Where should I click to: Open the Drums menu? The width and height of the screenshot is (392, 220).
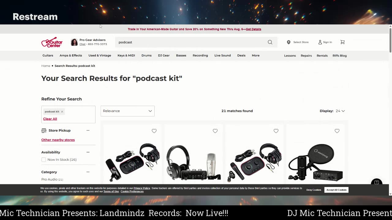pyautogui.click(x=146, y=56)
